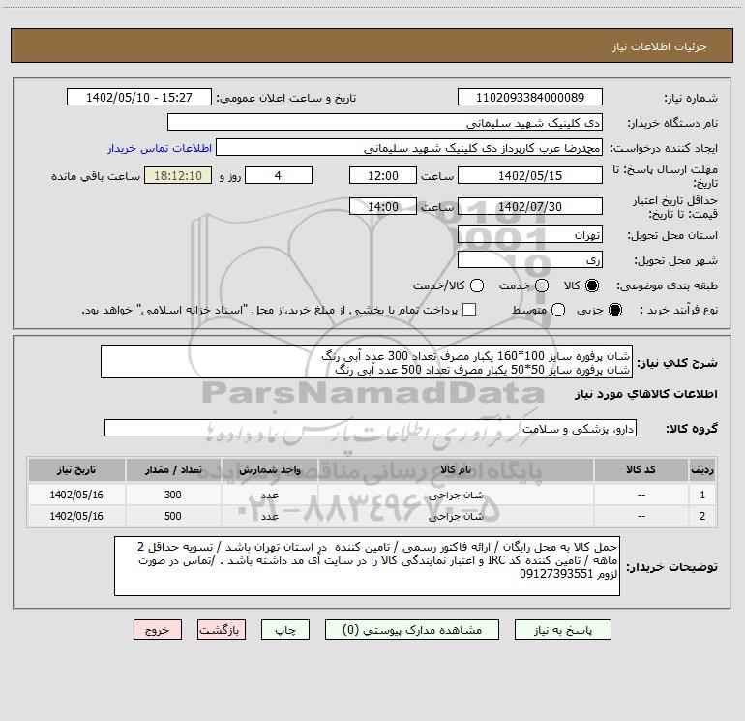This screenshot has width=745, height=721.
Task: Click the پاسخ به نیاز button
Action: pos(562,630)
